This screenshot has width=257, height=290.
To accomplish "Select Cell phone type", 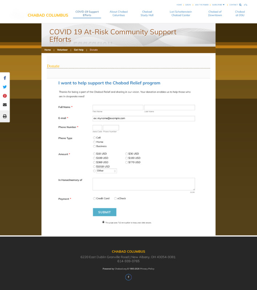I will pos(95,138).
